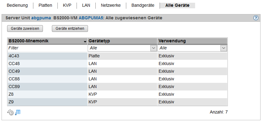Screen dimensions: 263x123
Task: Open the Netzwerke tab
Action: tap(111, 5)
